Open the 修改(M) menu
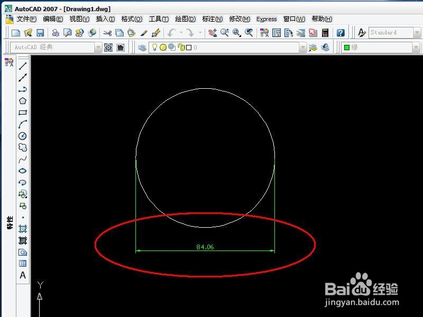This screenshot has width=423, height=317. (240, 19)
